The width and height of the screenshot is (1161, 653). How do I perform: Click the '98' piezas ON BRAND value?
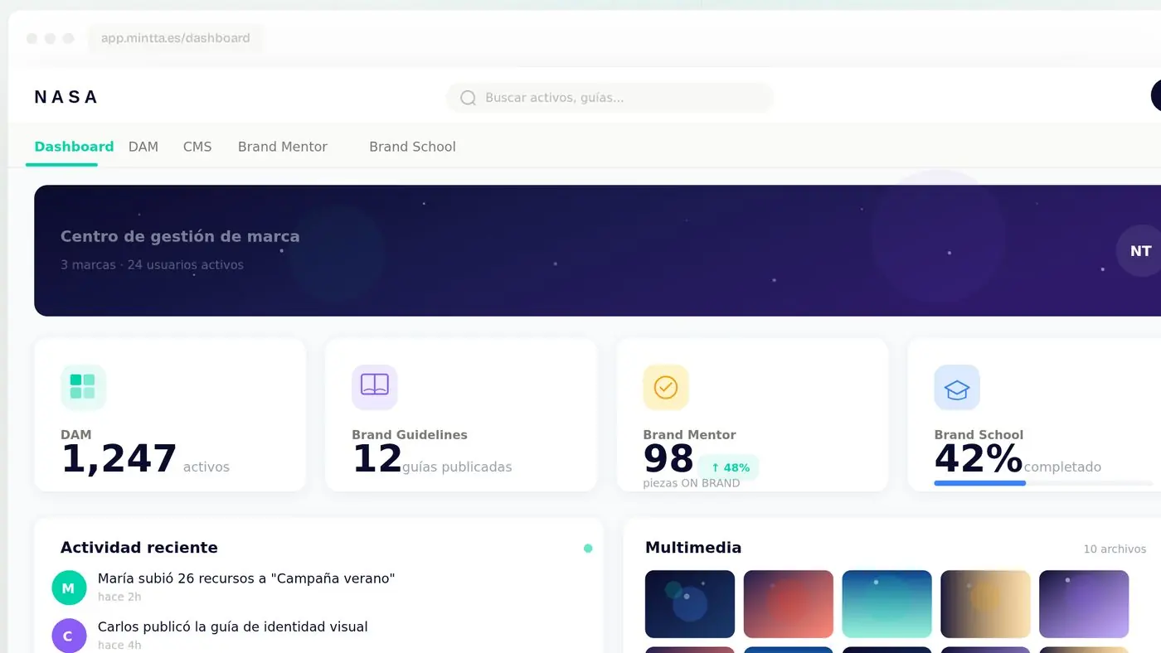click(668, 459)
